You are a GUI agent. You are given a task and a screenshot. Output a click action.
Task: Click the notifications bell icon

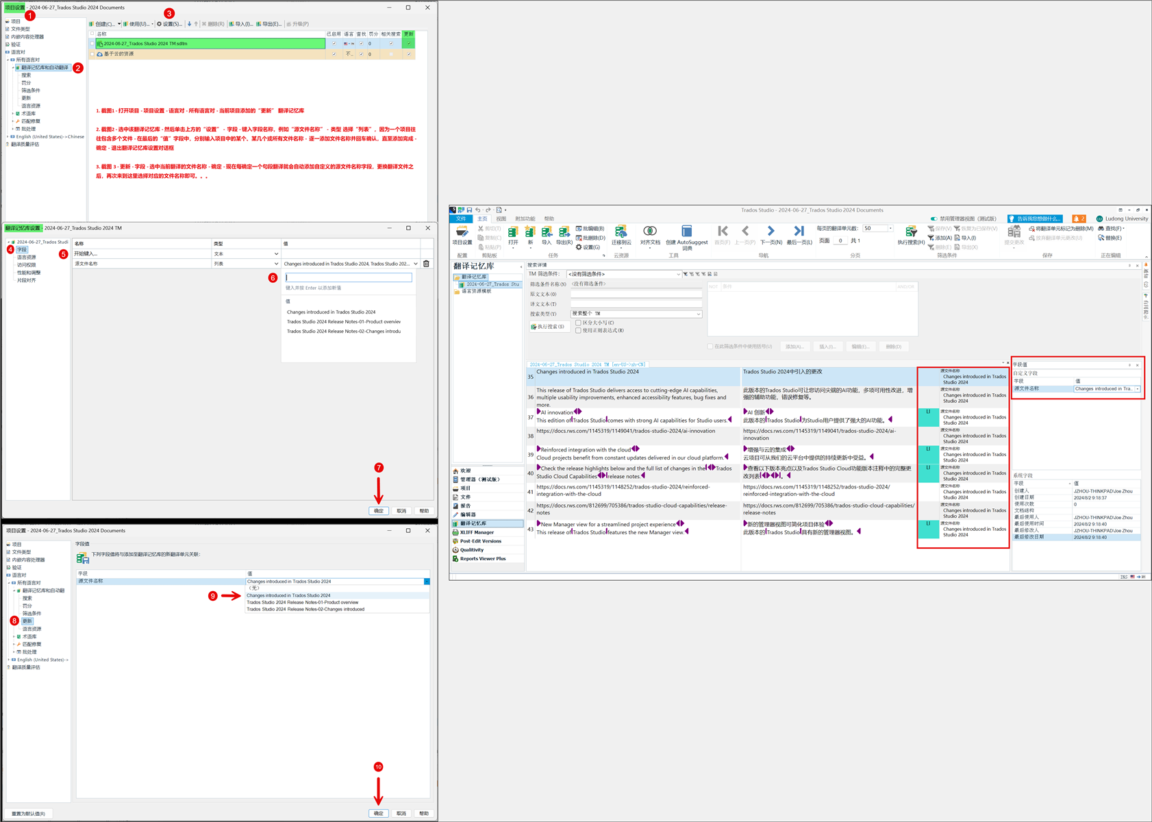pyautogui.click(x=1079, y=219)
